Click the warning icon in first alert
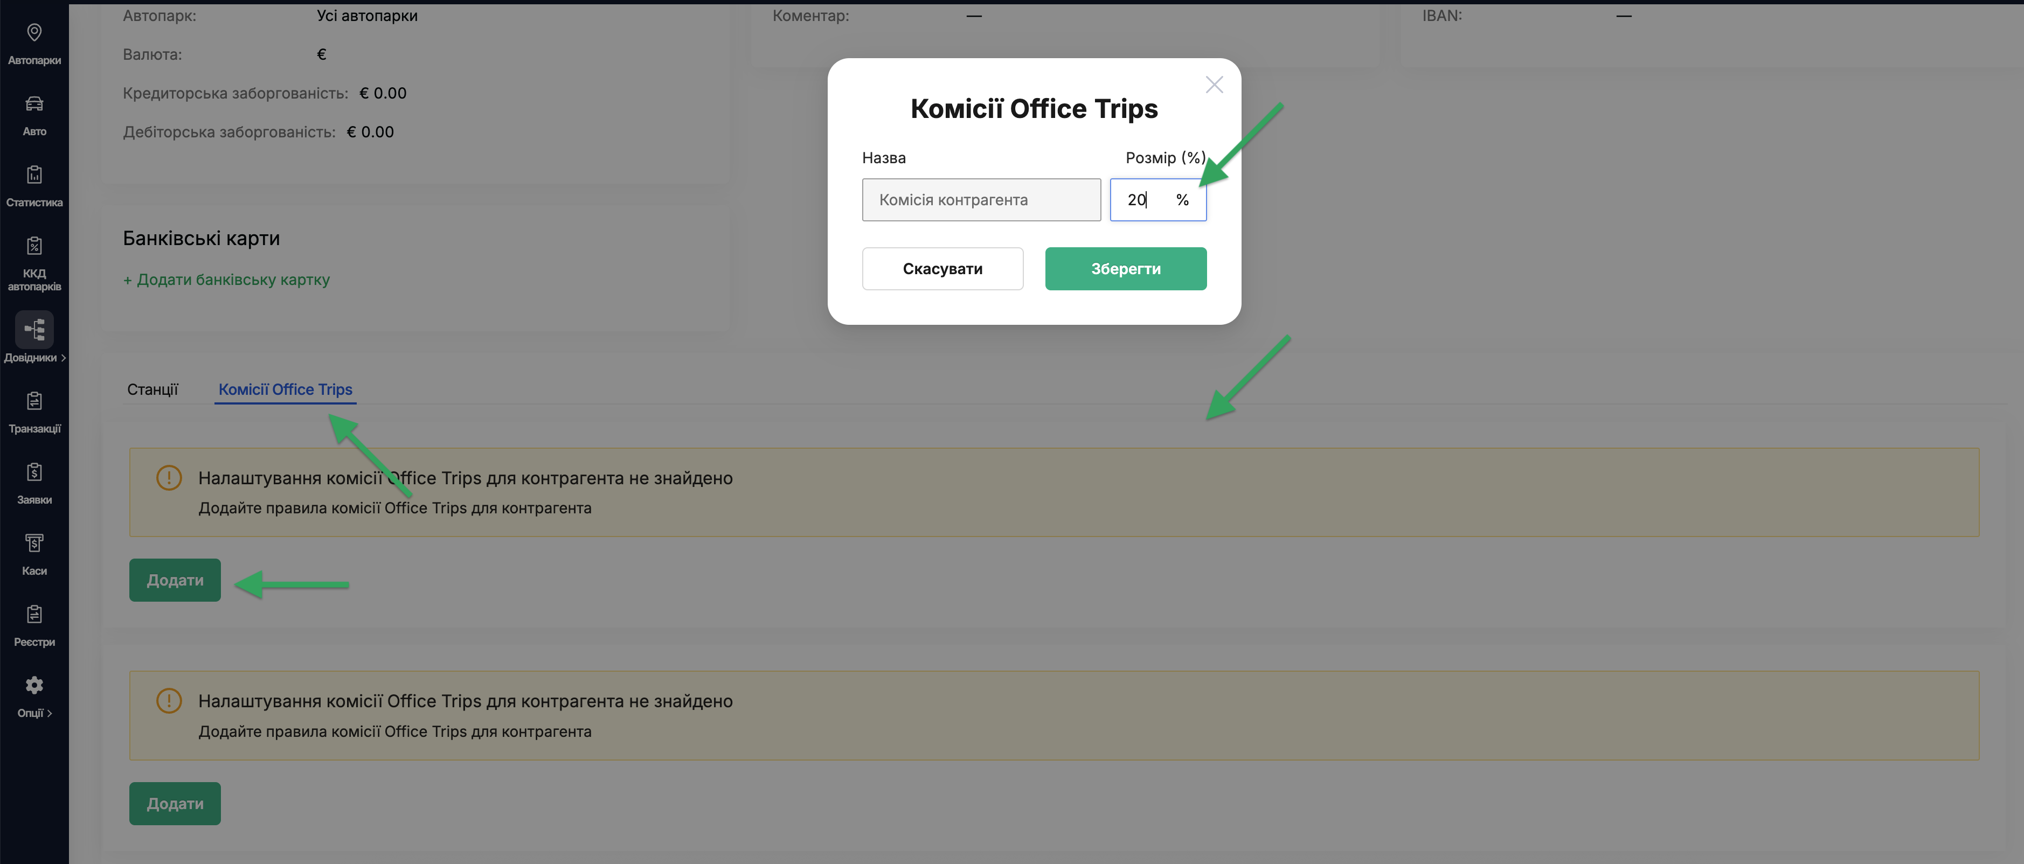The image size is (2024, 864). [x=169, y=478]
